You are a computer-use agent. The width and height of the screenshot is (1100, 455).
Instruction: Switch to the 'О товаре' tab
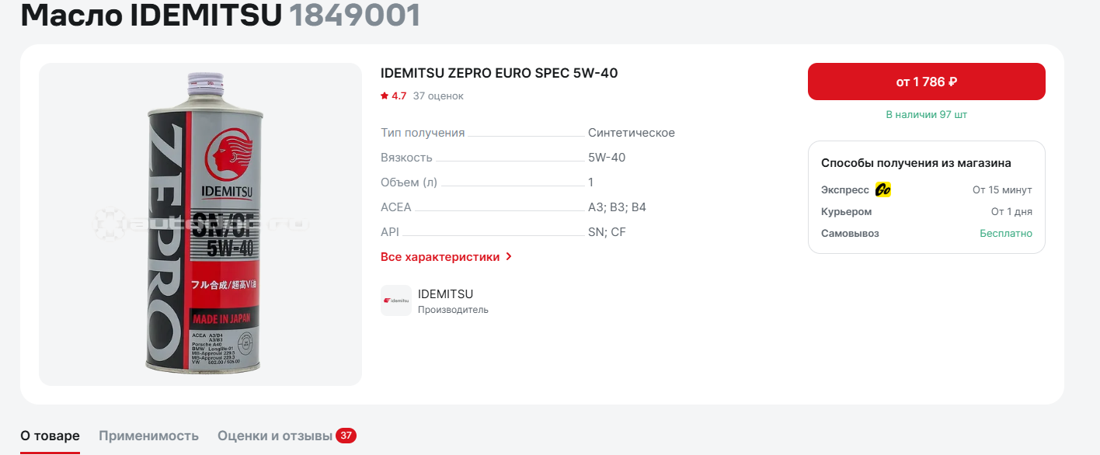[50, 436]
